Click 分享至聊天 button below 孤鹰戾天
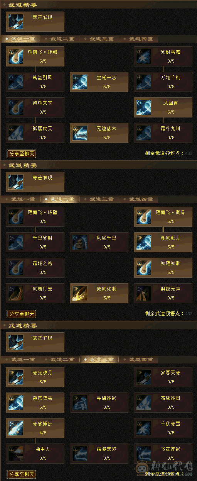 [21, 154]
